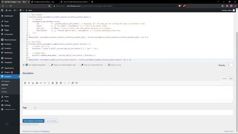Viewport: 238px width, 134px height.
Task: Insert link in description editor
Action: pos(73,83)
